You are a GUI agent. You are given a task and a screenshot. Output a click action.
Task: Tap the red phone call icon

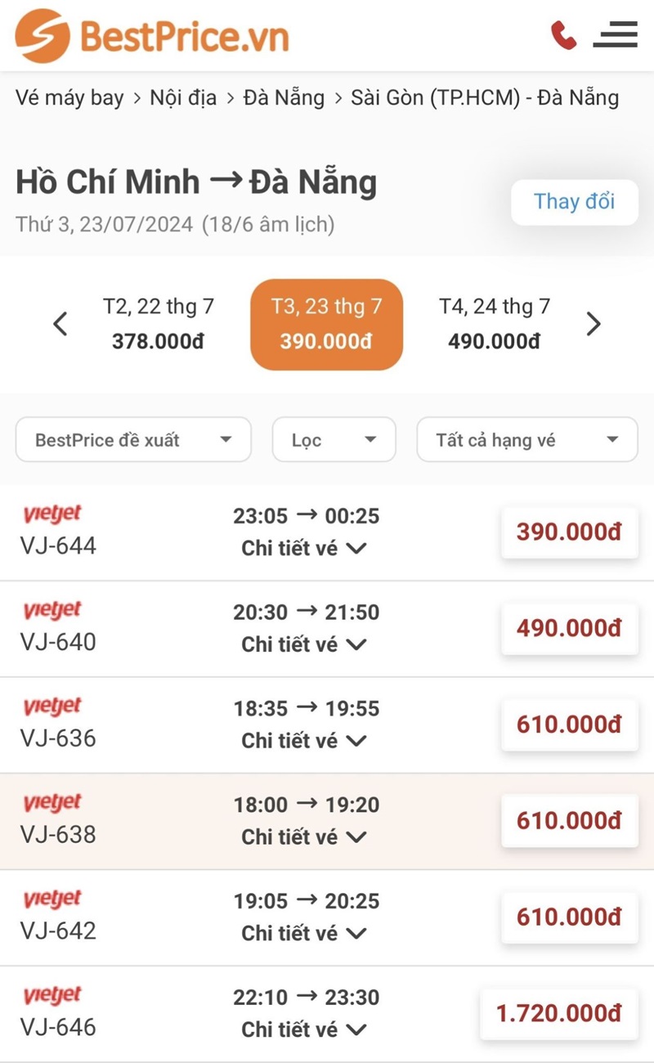pyautogui.click(x=564, y=35)
